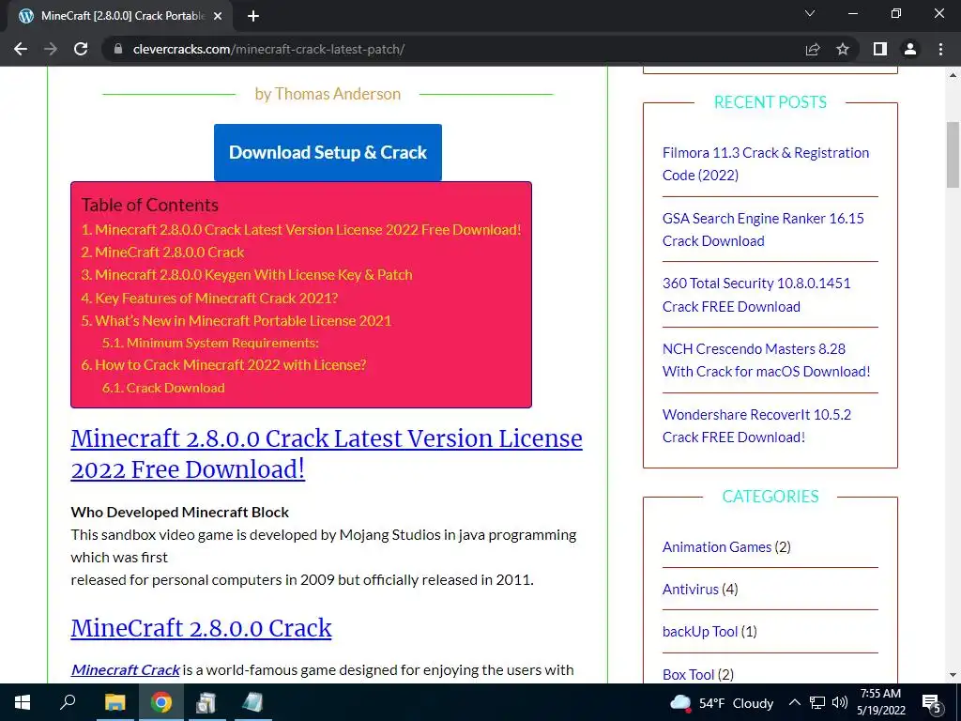
Task: Open the tab search chevron
Action: coord(810,13)
